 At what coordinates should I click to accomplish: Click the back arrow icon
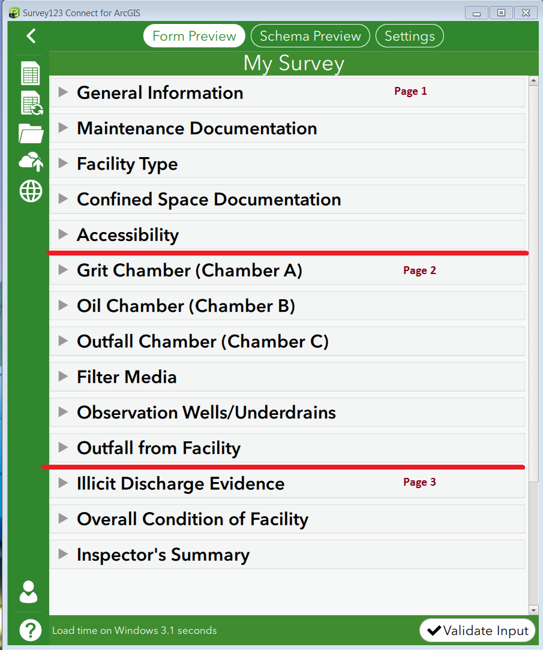pyautogui.click(x=31, y=36)
